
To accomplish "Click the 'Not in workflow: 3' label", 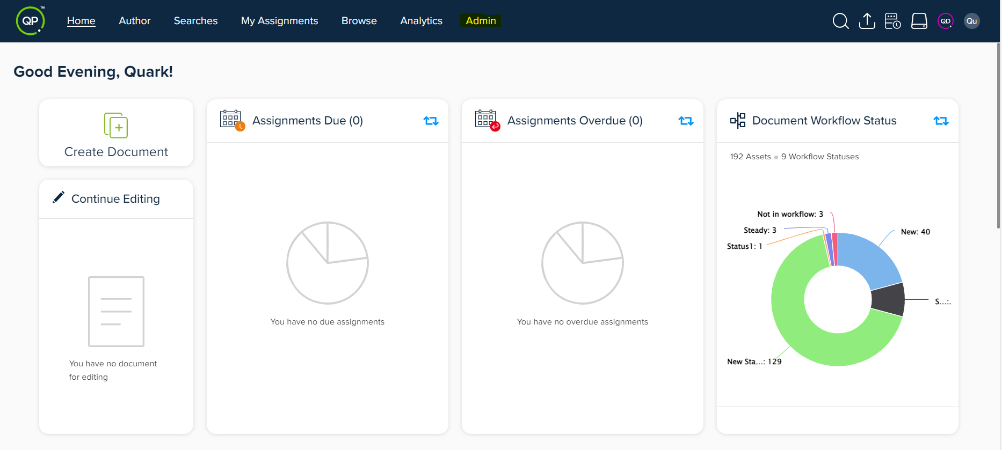I will pos(790,214).
